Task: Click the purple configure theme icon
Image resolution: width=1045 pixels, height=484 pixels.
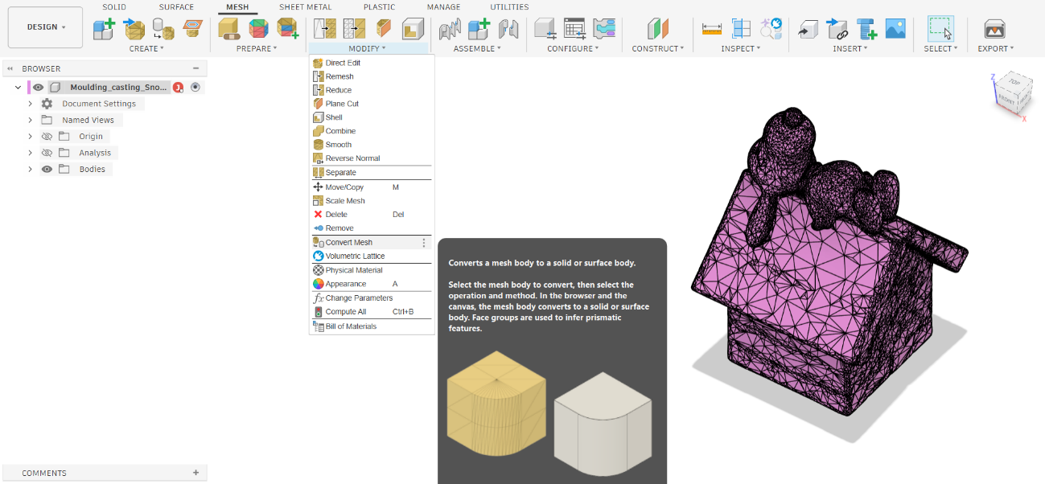Action: pos(604,29)
